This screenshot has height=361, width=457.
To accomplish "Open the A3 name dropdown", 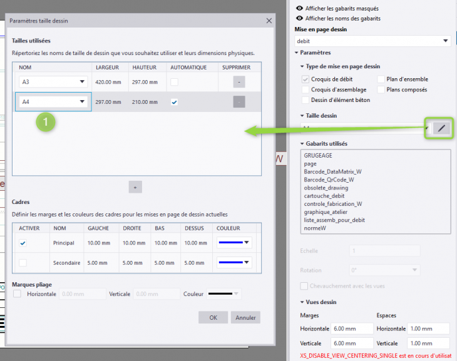I will point(53,82).
